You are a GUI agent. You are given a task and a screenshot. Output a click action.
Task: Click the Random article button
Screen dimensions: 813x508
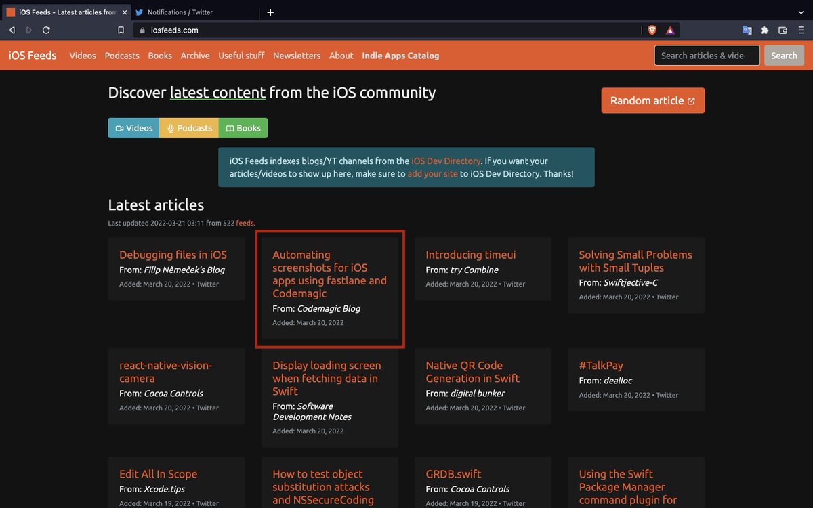coord(652,100)
